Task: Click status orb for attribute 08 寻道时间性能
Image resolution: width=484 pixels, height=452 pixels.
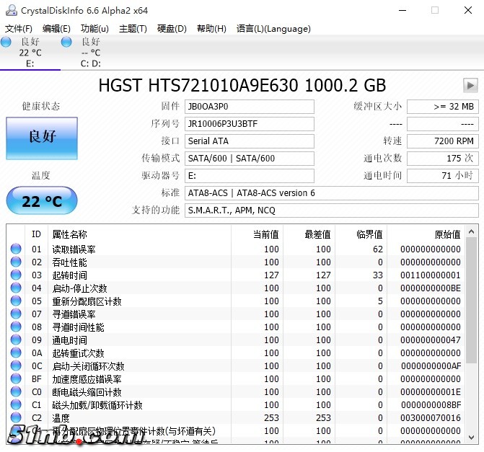Action: pos(16,327)
